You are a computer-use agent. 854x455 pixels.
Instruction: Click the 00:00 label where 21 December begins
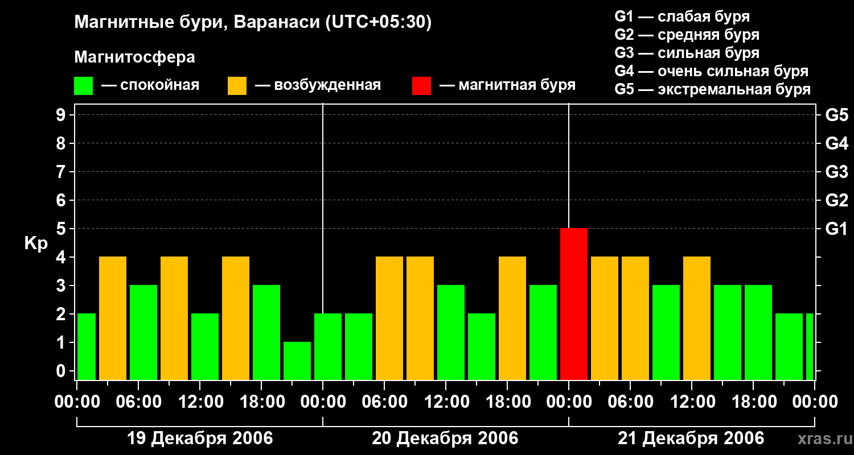pos(569,402)
